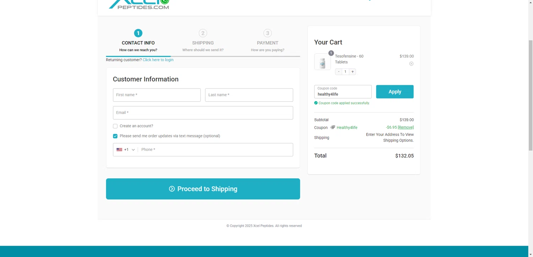The height and width of the screenshot is (257, 533).
Task: Click the Coupon code input field
Action: point(343,92)
